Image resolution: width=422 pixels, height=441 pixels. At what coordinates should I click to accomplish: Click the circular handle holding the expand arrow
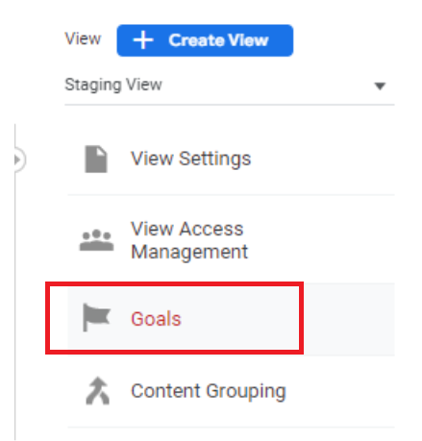click(19, 159)
